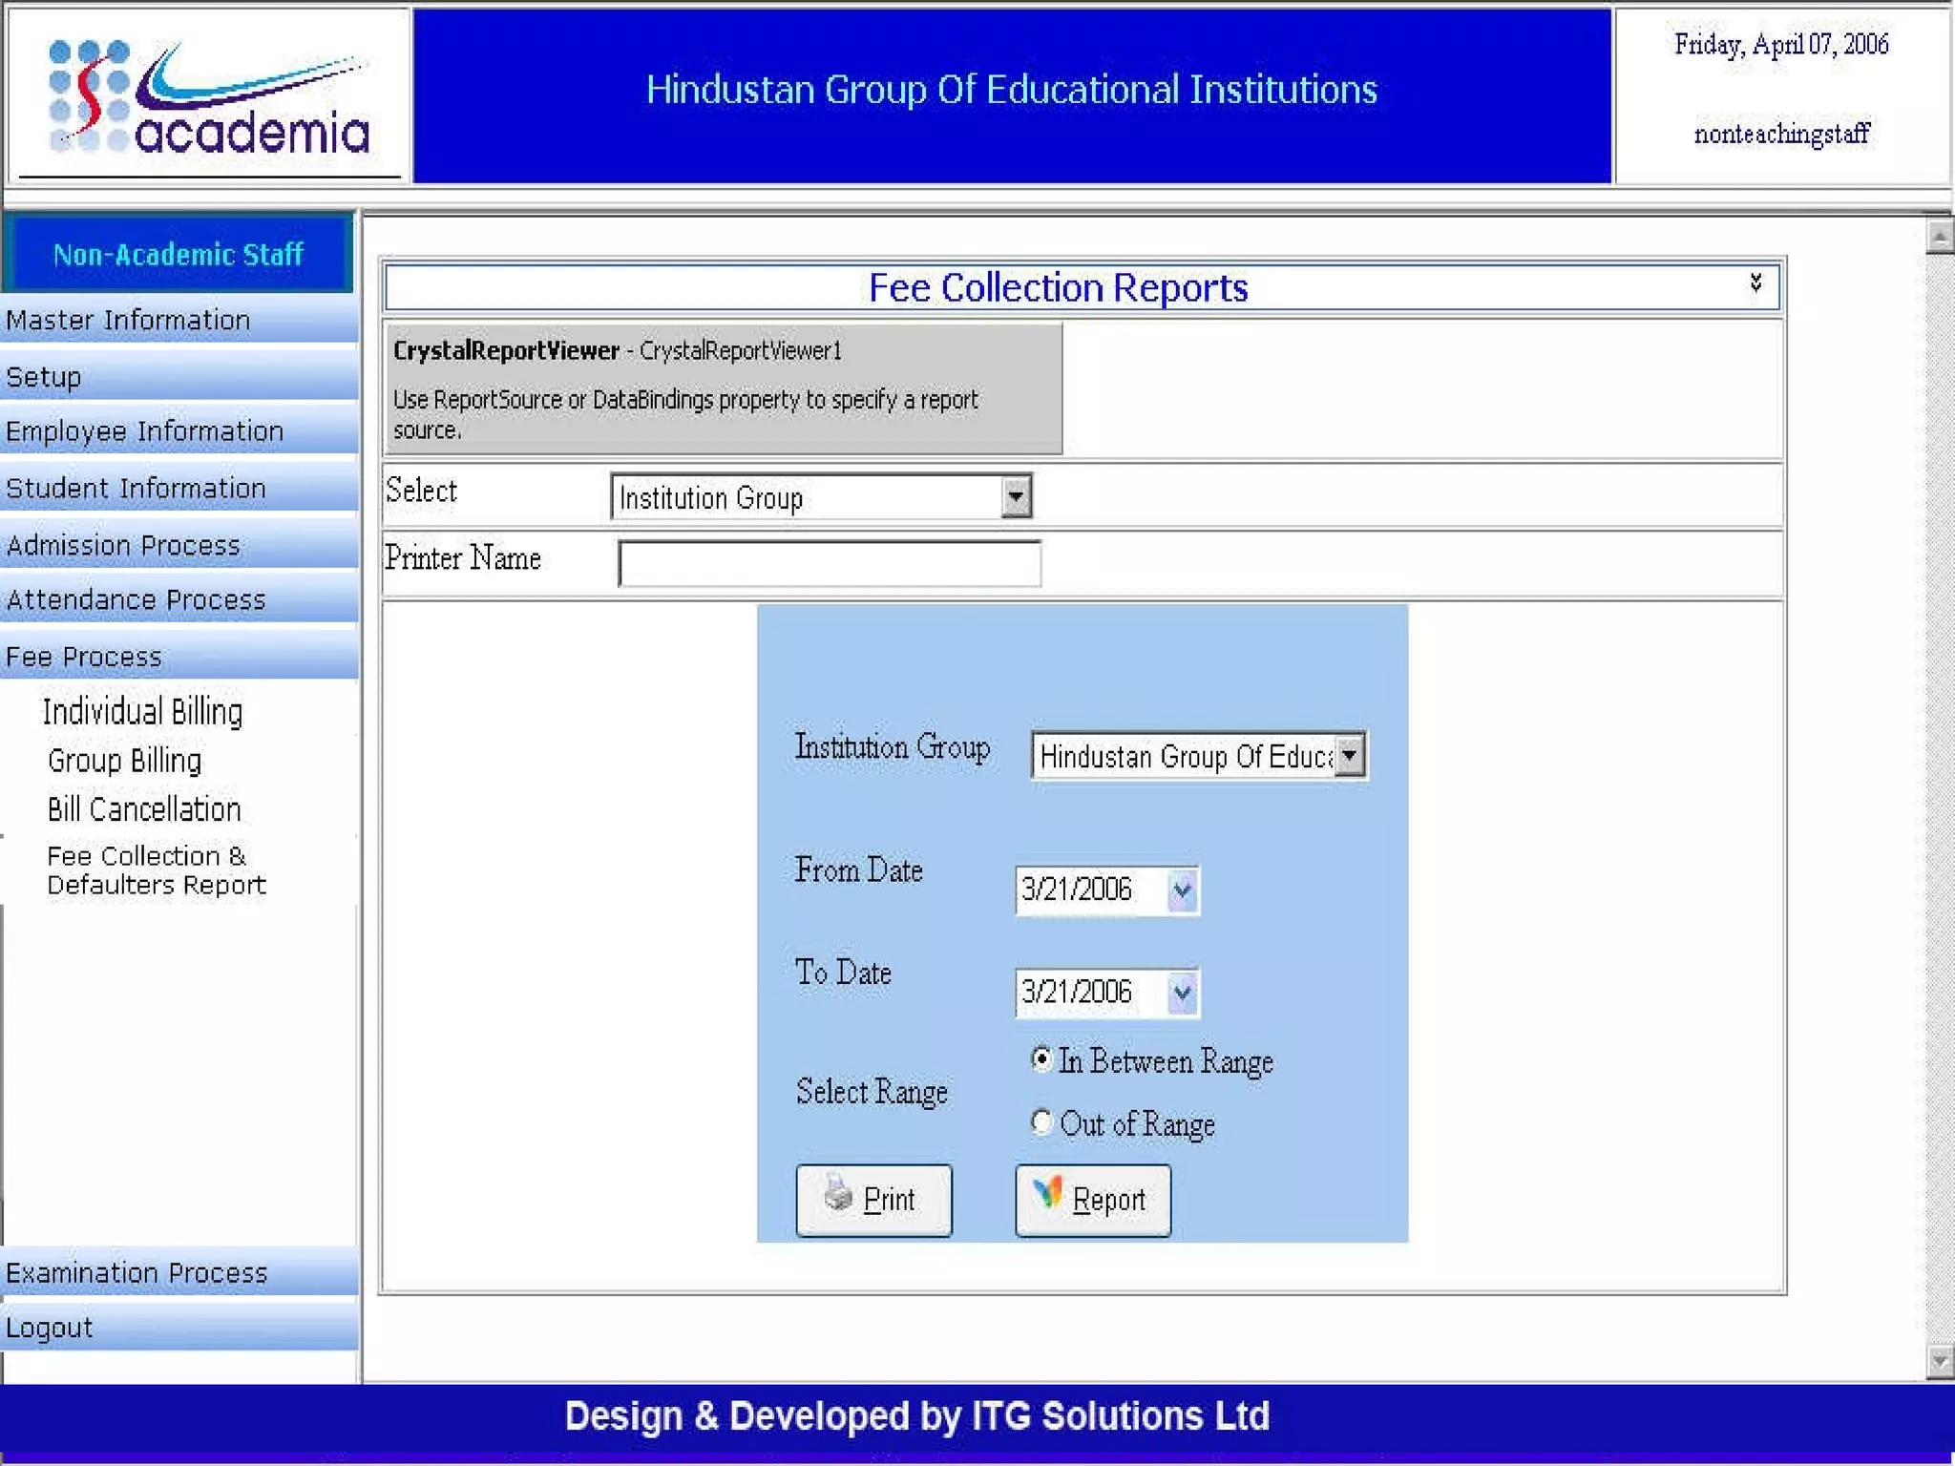The width and height of the screenshot is (1955, 1466).
Task: Click the Printer Name input field
Action: click(x=829, y=563)
